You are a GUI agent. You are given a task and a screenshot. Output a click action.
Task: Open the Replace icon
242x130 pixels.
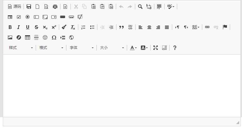[149, 7]
